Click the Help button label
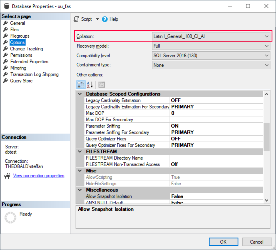The height and width of the screenshot is (250, 276). coord(114,19)
